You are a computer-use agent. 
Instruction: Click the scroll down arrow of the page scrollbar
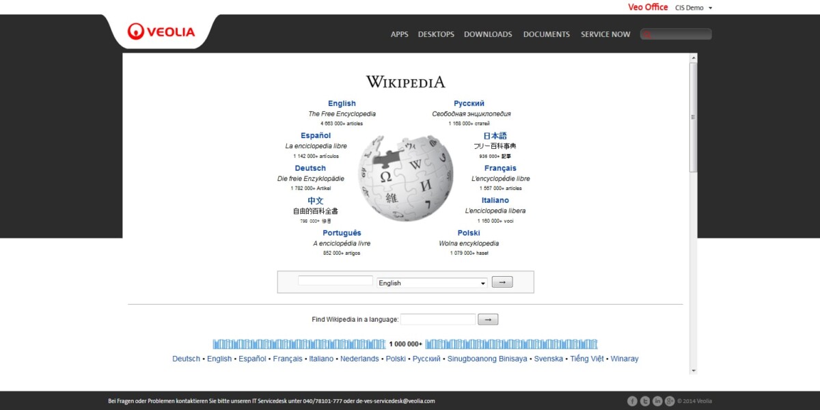click(x=694, y=370)
